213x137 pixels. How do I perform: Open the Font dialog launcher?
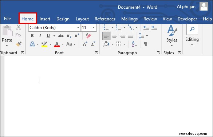(x=96, y=53)
